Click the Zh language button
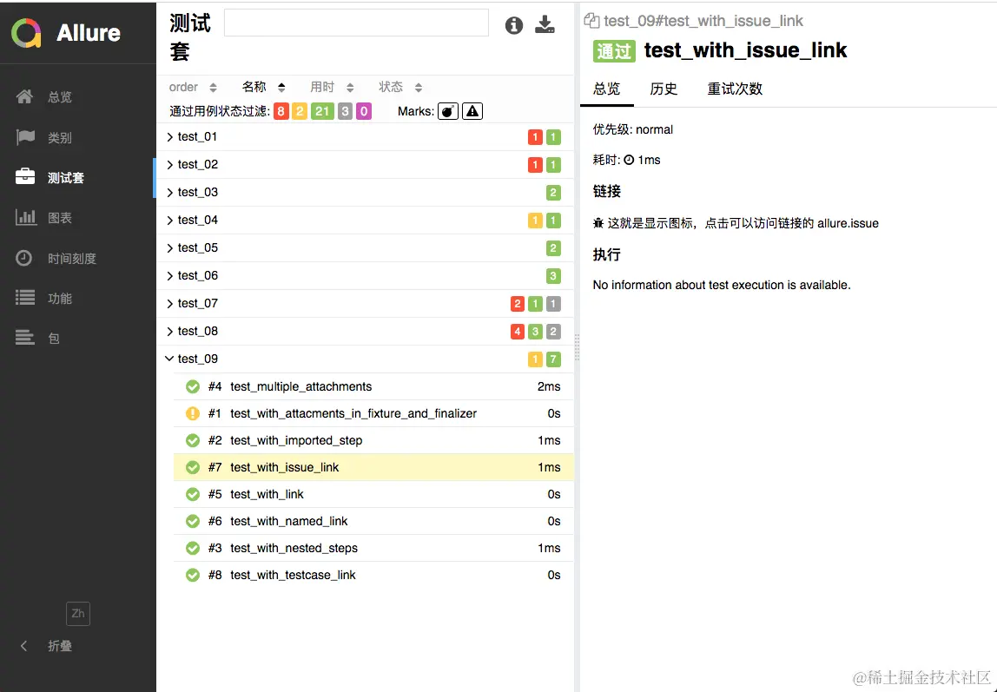This screenshot has height=692, width=997. [x=78, y=613]
